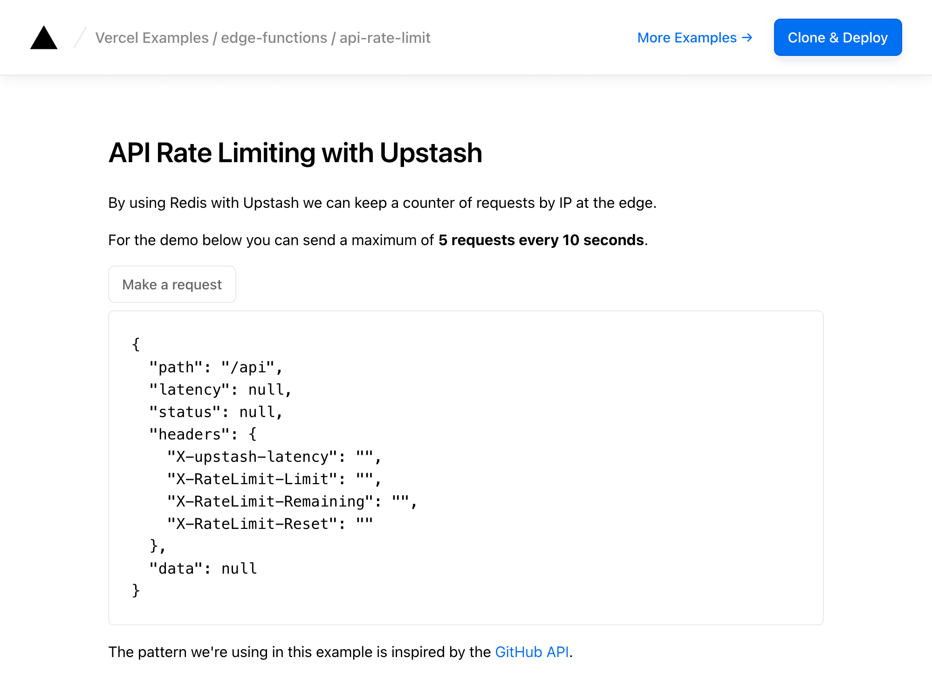Select the "data": null line
The height and width of the screenshot is (699, 932).
click(202, 568)
